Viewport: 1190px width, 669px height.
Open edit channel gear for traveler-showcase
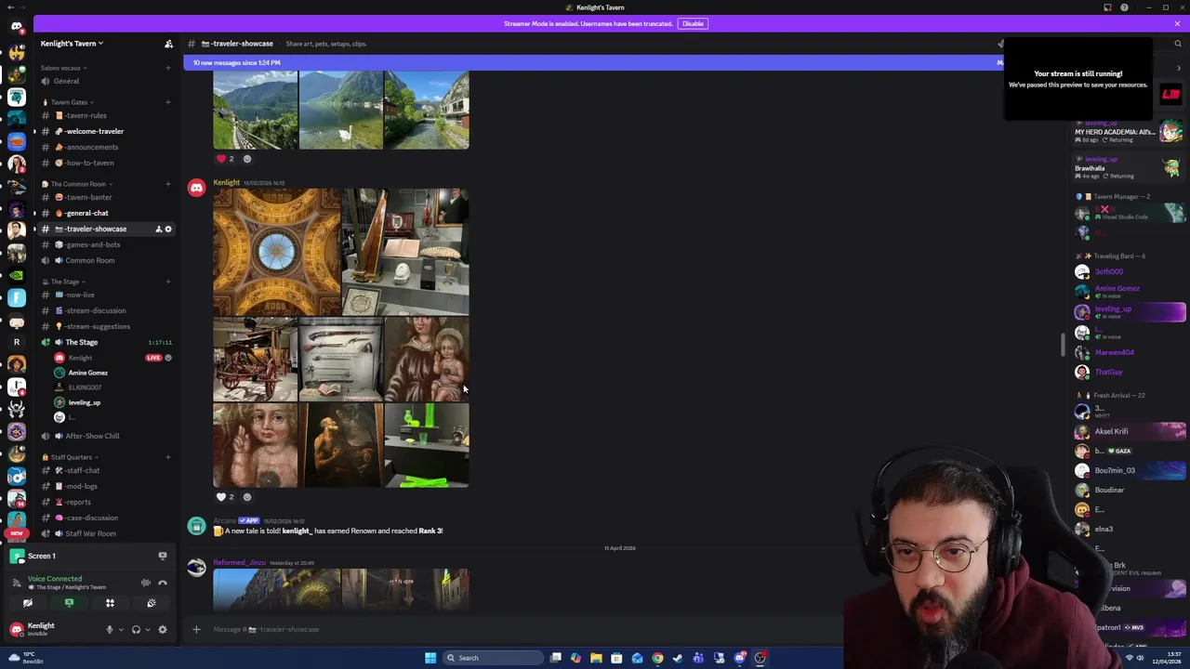coord(168,229)
